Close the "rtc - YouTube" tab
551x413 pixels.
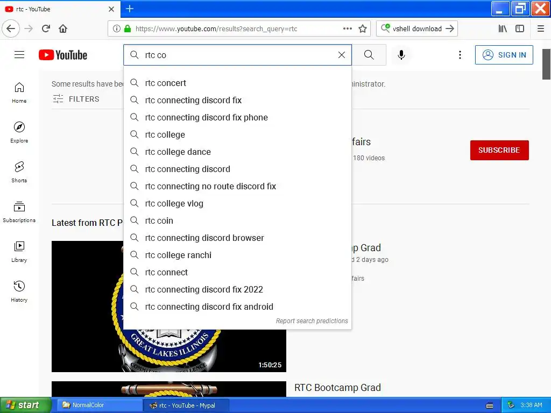click(111, 9)
